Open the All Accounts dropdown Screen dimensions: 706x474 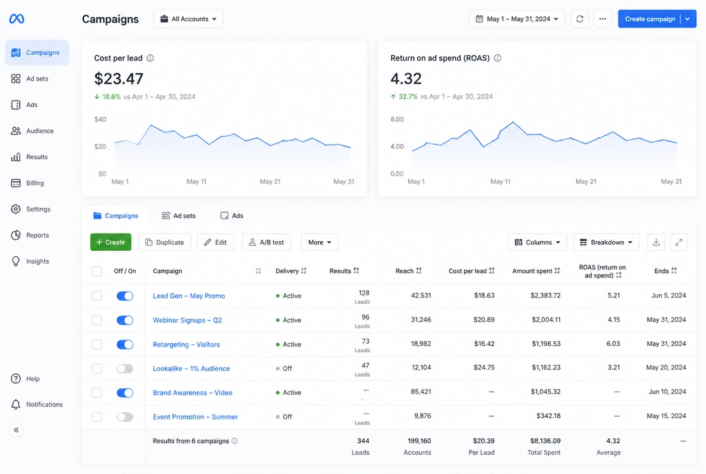pos(188,19)
